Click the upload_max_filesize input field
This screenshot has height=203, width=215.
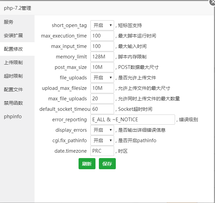102,88
